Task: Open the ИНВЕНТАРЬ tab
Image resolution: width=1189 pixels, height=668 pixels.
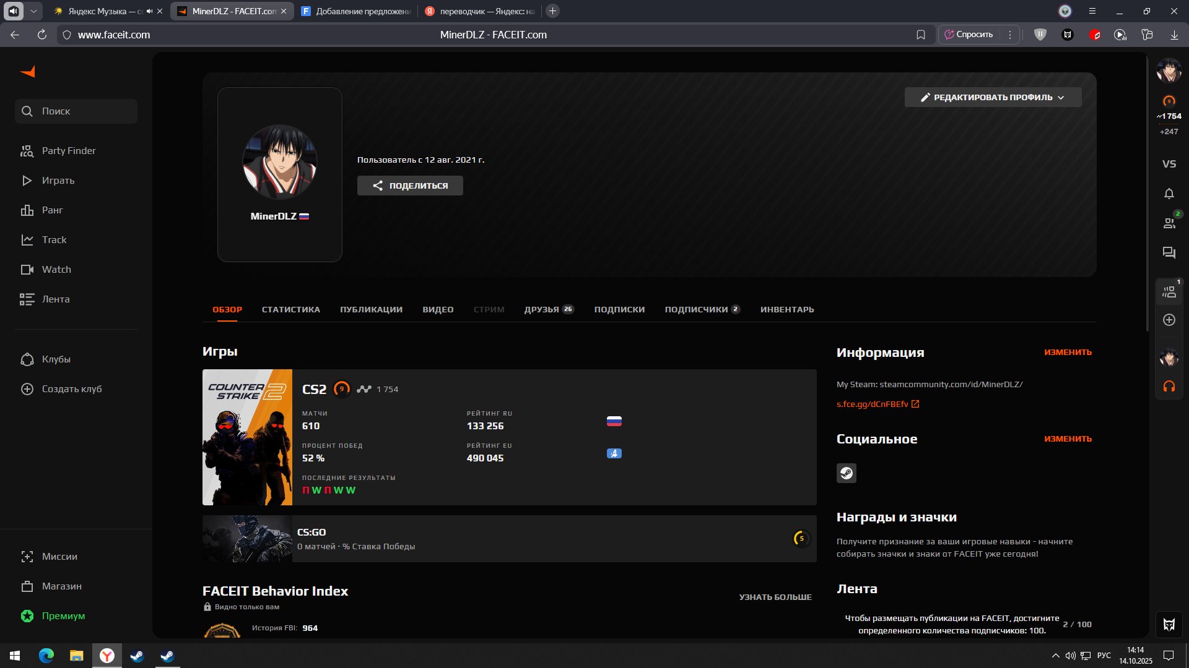Action: 786,309
